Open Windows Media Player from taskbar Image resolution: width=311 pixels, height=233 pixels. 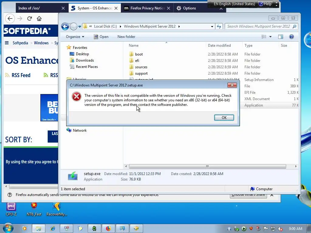tap(25, 228)
